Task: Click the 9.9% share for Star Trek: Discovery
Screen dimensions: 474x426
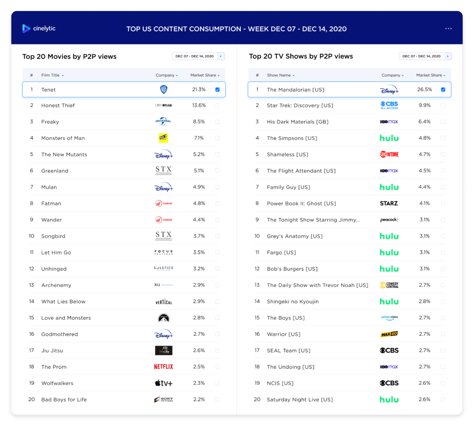Action: pos(424,105)
